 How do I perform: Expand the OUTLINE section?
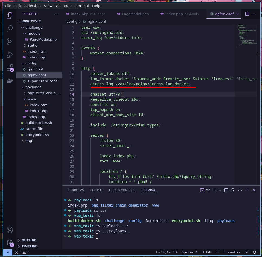[29, 240]
